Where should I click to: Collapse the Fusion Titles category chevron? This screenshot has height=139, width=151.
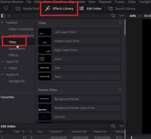[x=120, y=90]
